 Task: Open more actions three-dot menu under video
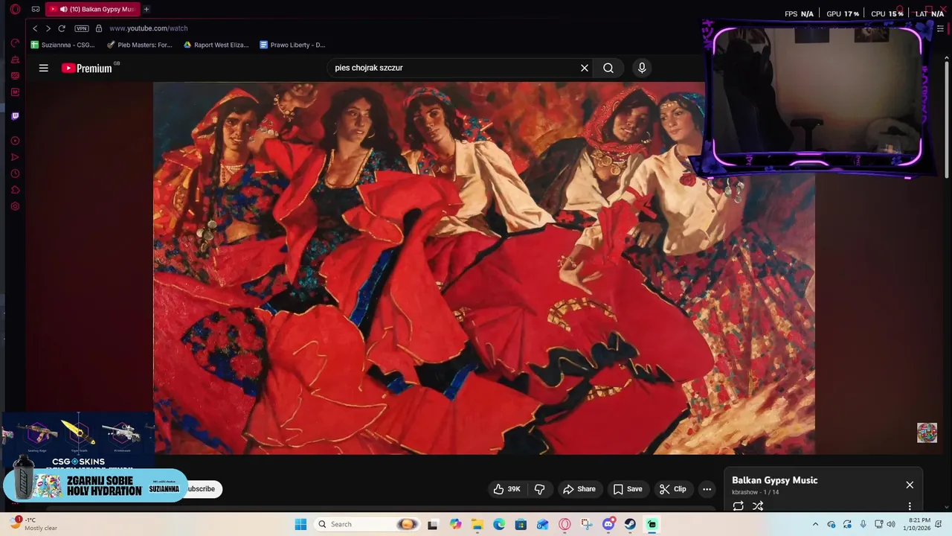coord(707,489)
